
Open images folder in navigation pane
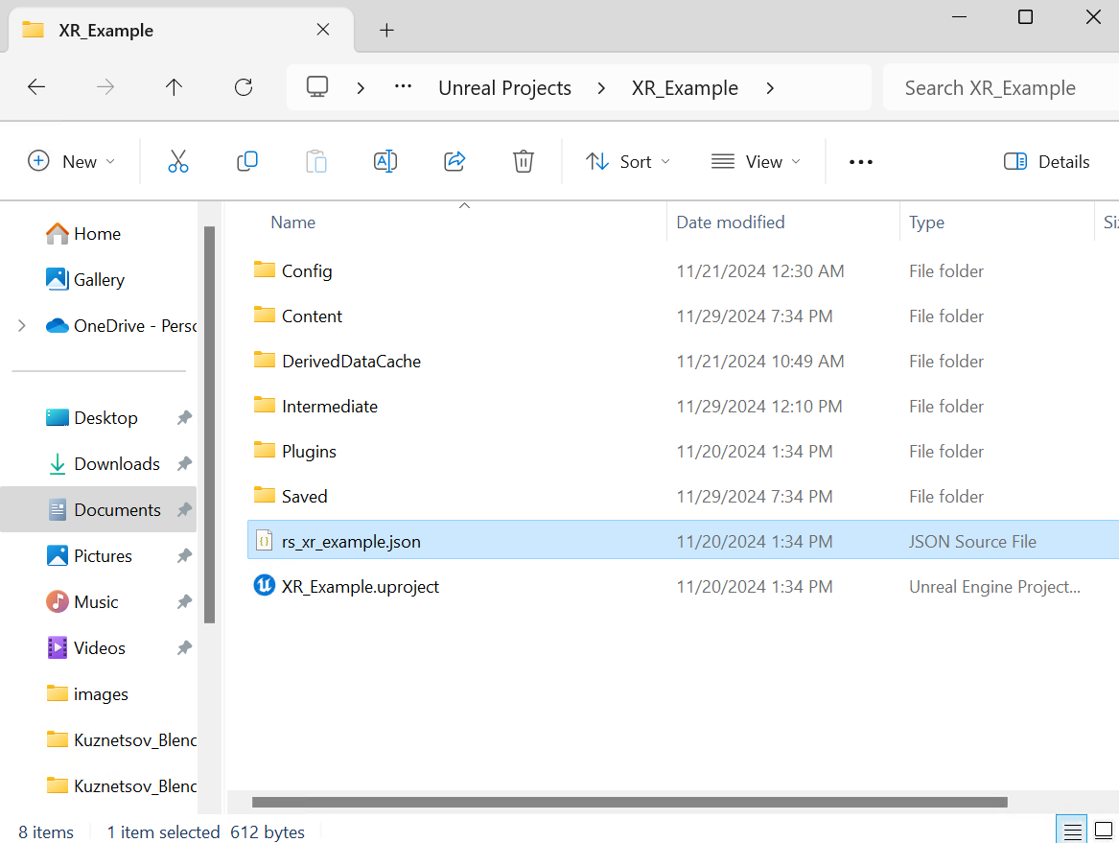[x=87, y=693]
